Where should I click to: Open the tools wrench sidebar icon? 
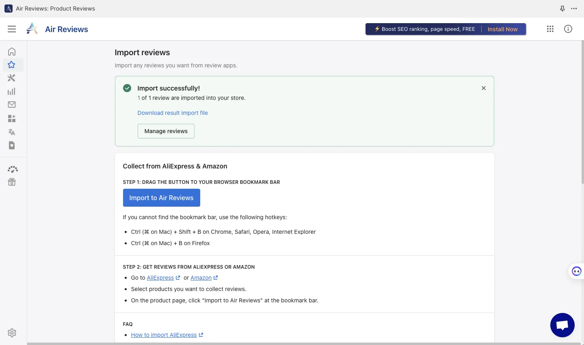click(x=12, y=78)
